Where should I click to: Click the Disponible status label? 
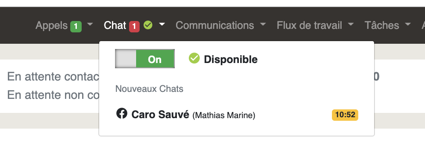point(231,59)
